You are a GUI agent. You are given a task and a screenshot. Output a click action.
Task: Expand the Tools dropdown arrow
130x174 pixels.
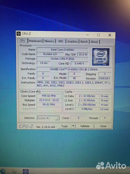pyautogui.click(x=73, y=126)
